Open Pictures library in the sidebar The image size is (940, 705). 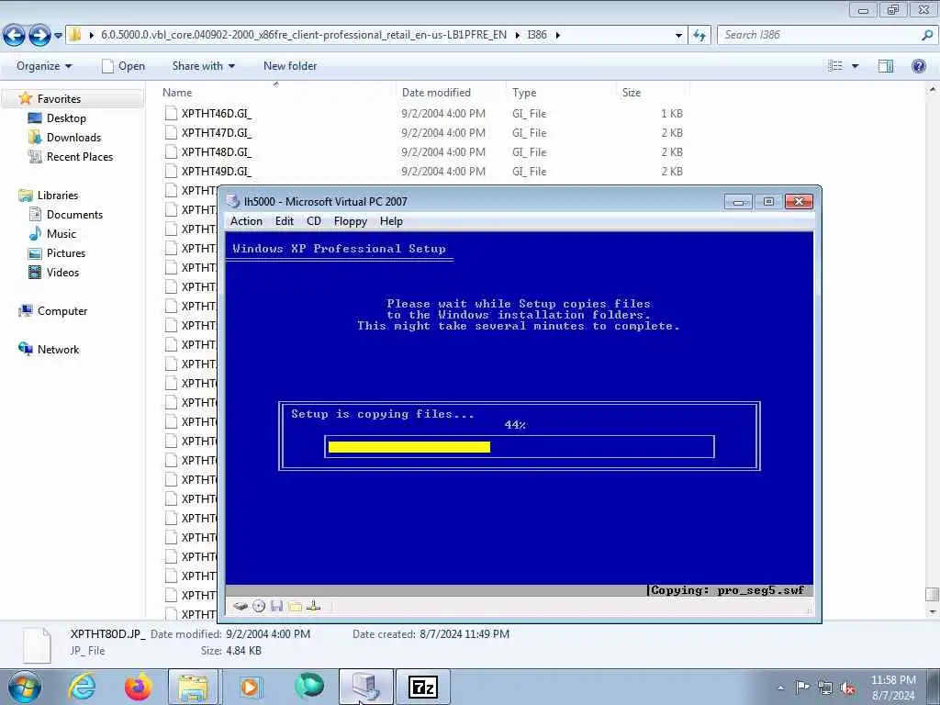(x=66, y=253)
